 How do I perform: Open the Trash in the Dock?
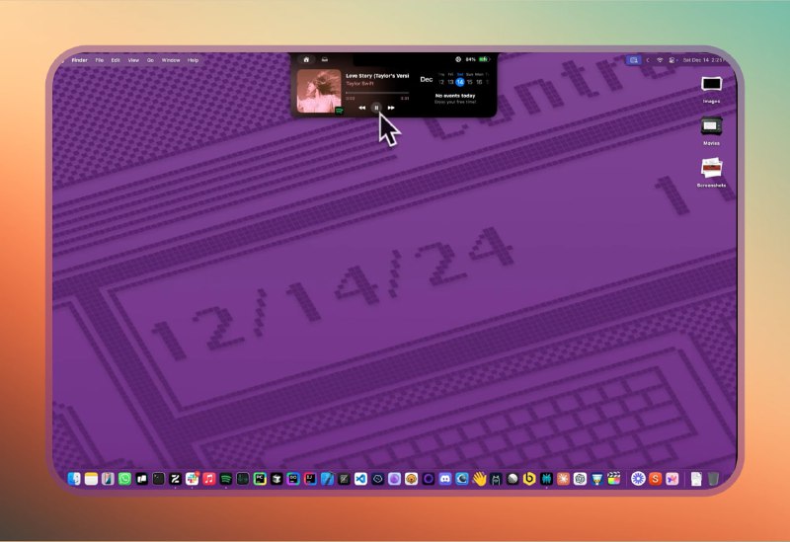tap(713, 479)
